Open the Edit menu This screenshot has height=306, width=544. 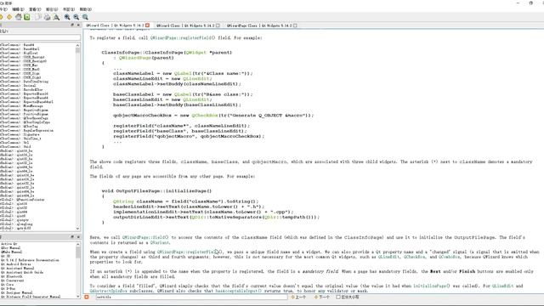pyautogui.click(x=18, y=9)
